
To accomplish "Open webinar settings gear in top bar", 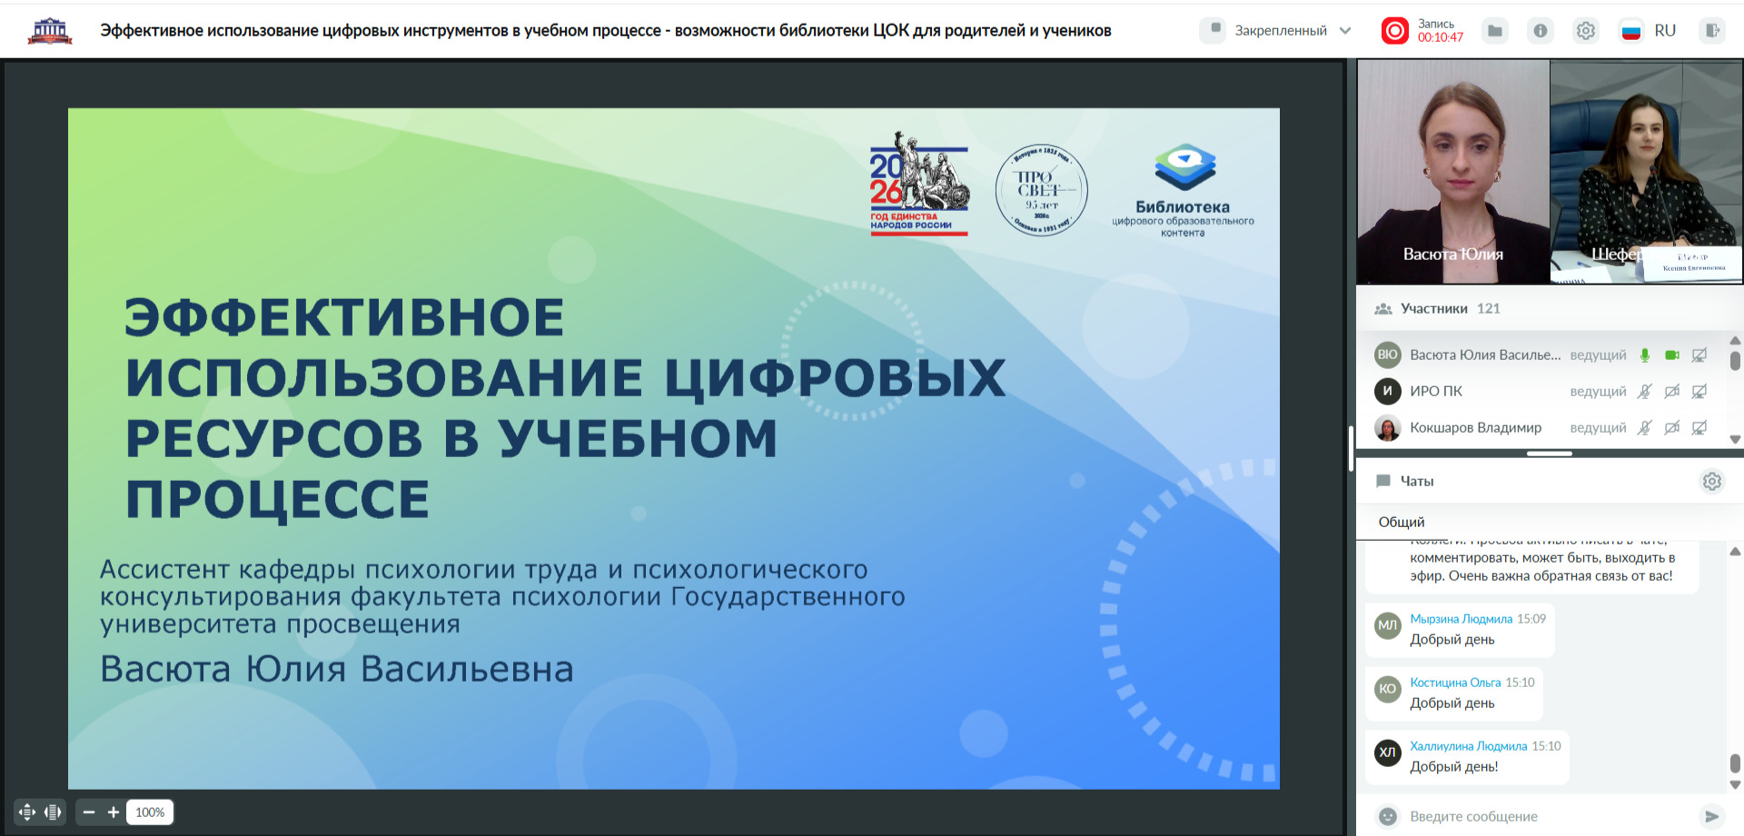I will point(1586,31).
